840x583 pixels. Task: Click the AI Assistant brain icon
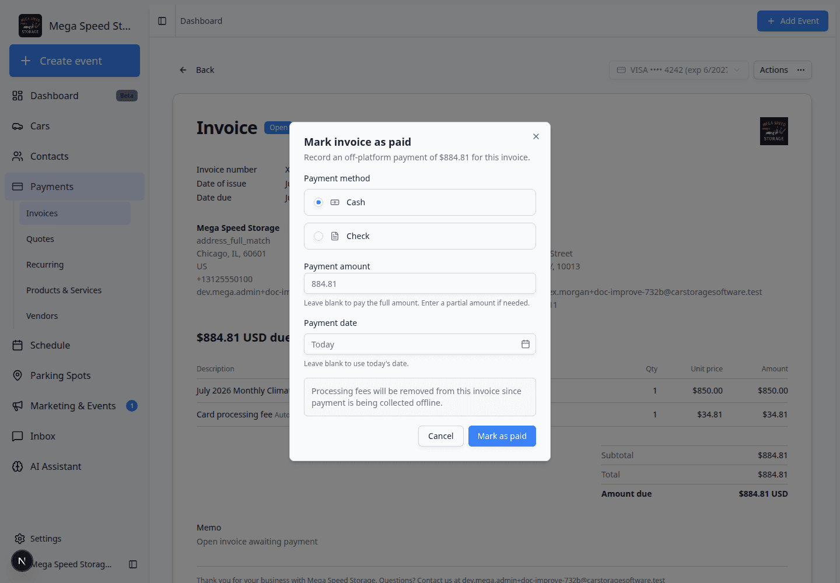coord(17,466)
